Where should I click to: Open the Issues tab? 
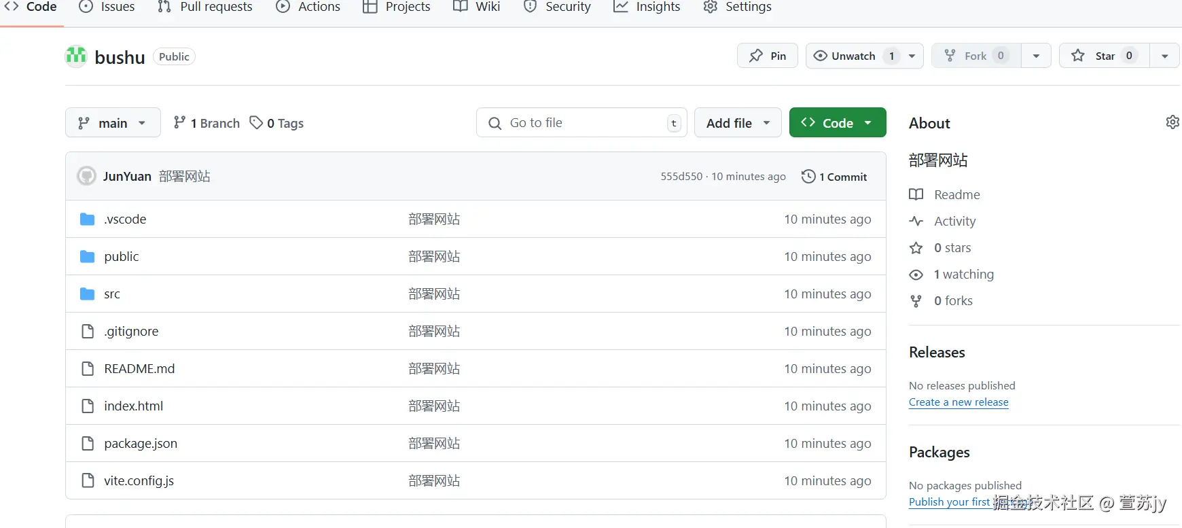click(107, 7)
